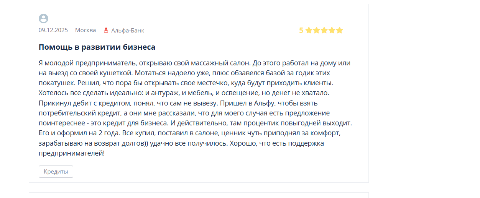Click the next review card's top edge below

(199, 194)
